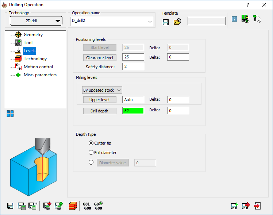Image resolution: width=273 pixels, height=215 pixels.
Task: Click the Upper level Auto field
Action: [x=133, y=100]
